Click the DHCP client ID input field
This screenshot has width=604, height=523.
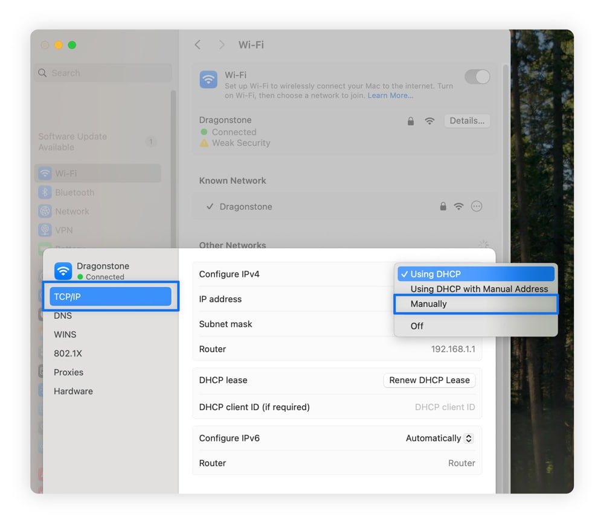pos(445,407)
